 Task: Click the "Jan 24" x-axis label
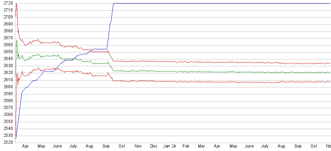point(170,146)
